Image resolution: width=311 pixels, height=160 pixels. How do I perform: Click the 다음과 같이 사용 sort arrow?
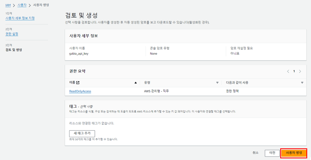(x=302, y=83)
